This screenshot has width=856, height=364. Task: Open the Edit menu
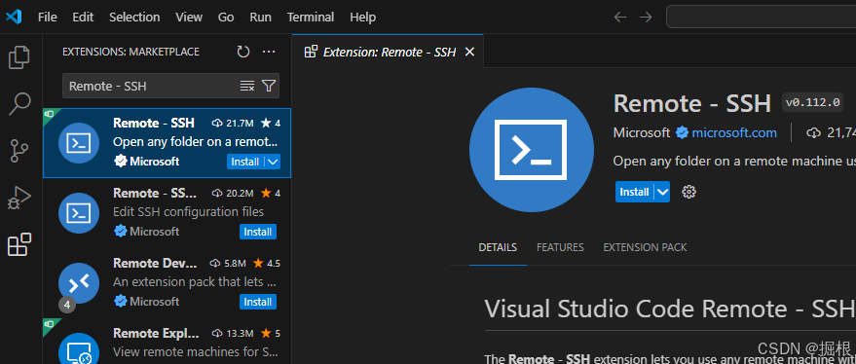click(x=83, y=17)
